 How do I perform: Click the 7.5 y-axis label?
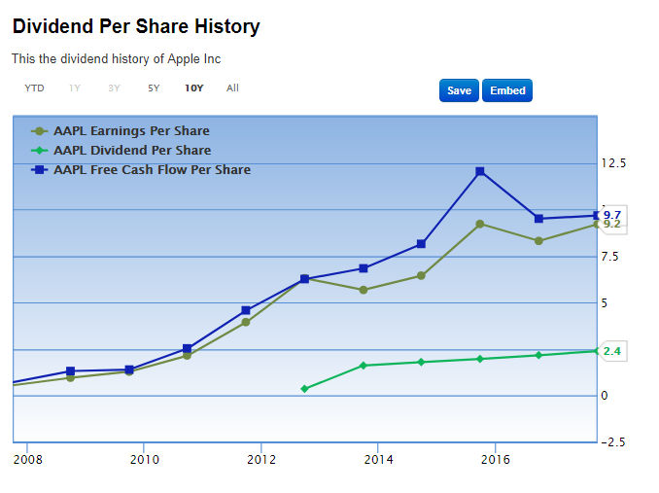610,257
